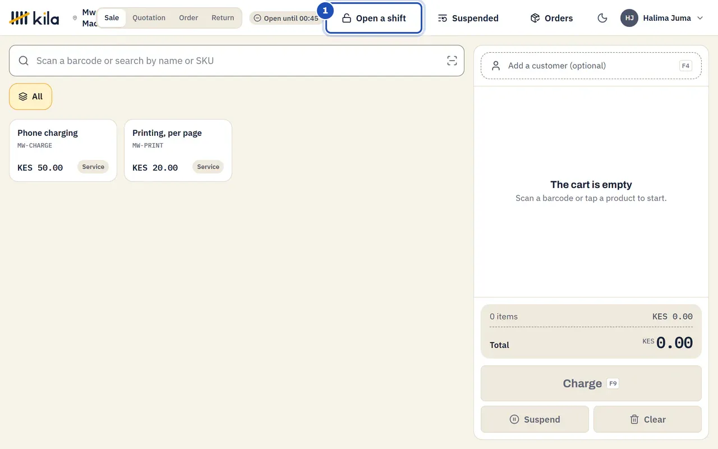Click the 0 items summary text
The height and width of the screenshot is (449, 718).
tap(504, 317)
